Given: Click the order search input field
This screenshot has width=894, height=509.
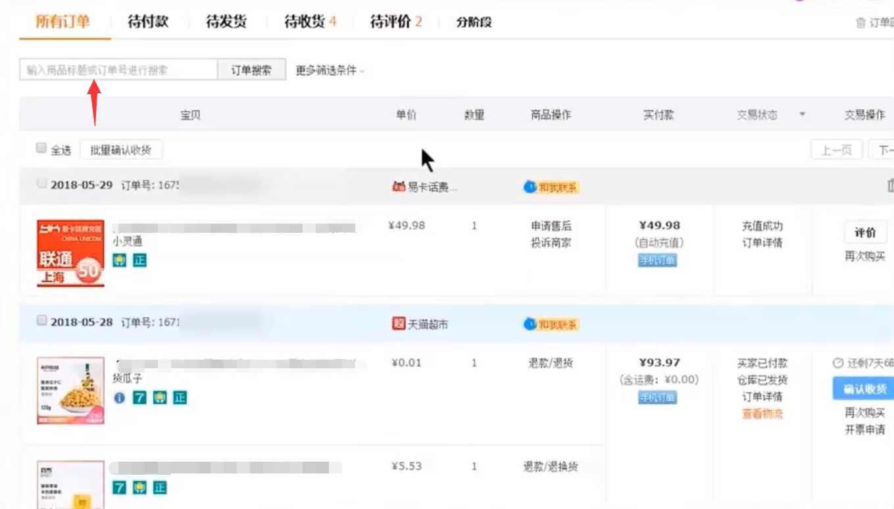Looking at the screenshot, I should tap(118, 70).
